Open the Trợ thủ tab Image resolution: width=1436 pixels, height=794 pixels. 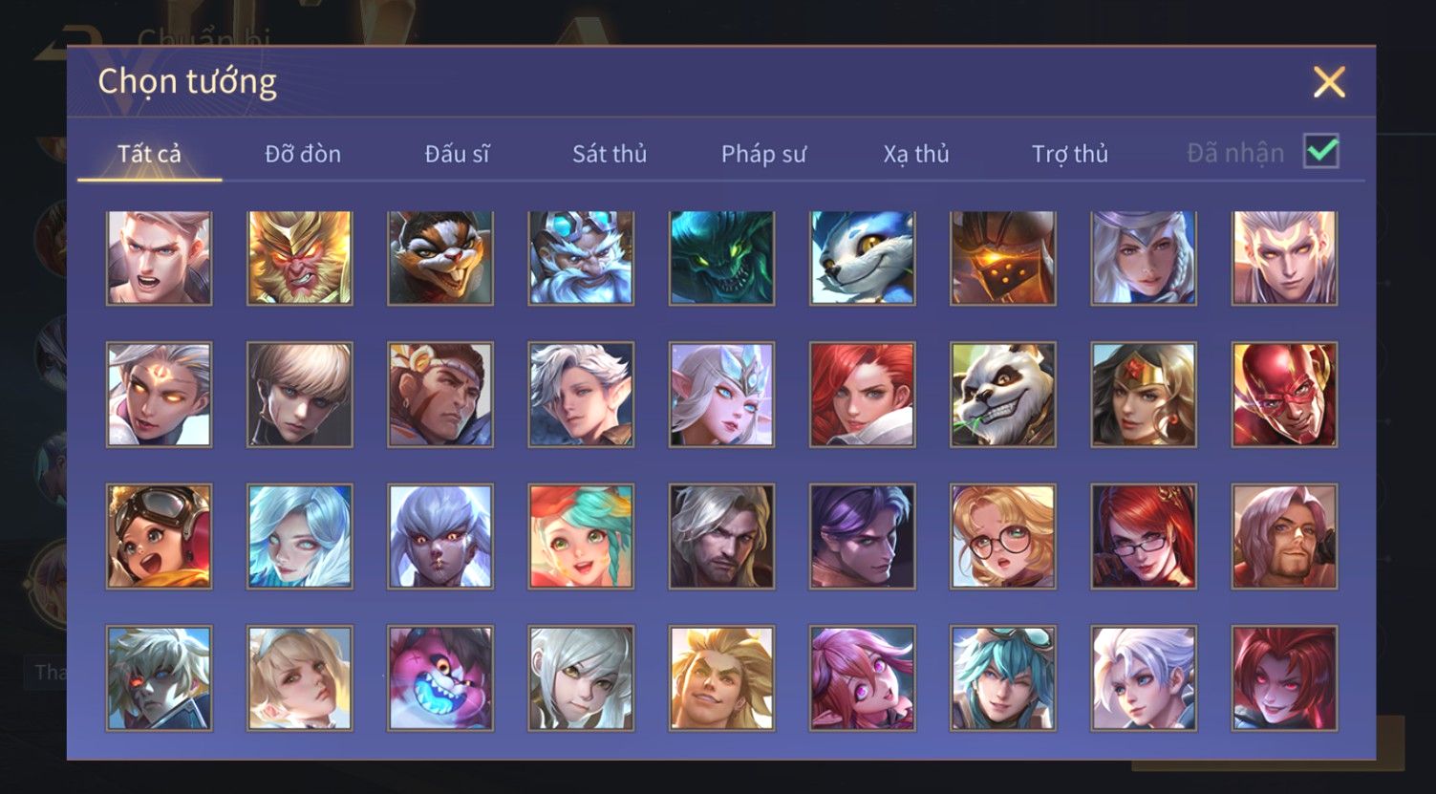coord(1070,154)
